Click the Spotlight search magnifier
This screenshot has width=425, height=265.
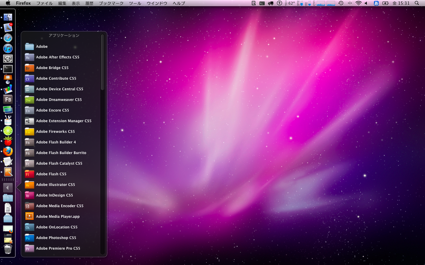(417, 3)
